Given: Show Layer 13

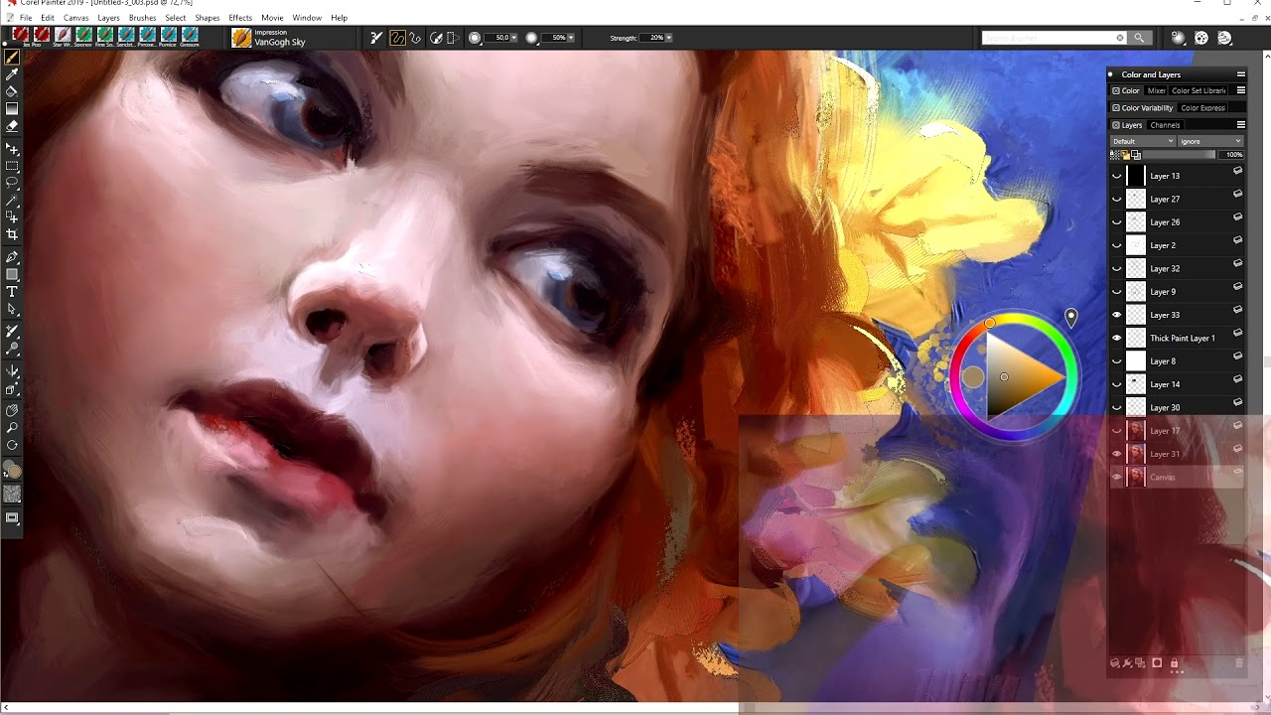Looking at the screenshot, I should 1116,176.
